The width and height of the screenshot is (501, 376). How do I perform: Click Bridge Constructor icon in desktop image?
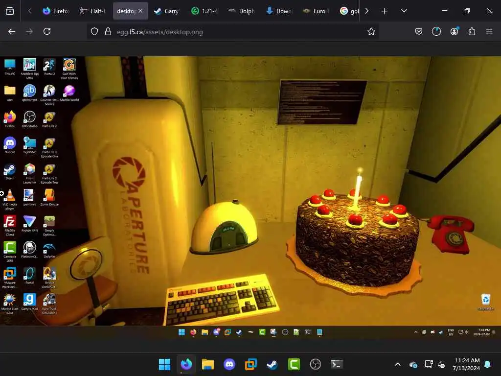[49, 278]
